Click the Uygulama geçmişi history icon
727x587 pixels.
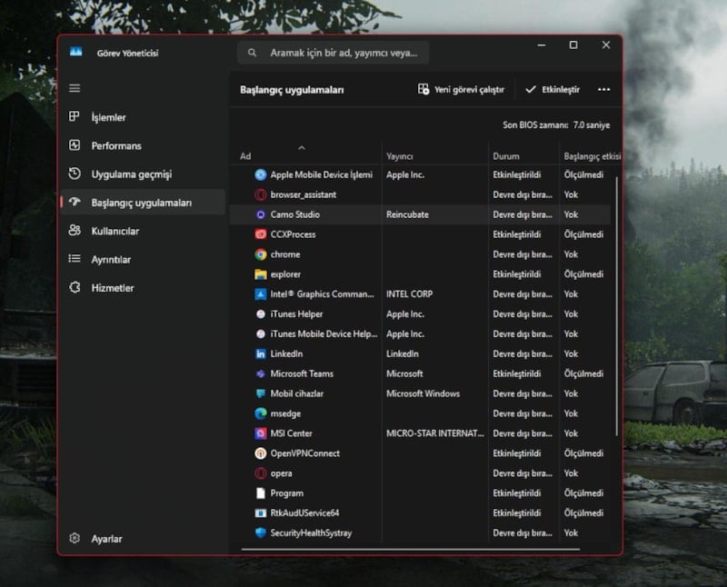(75, 174)
